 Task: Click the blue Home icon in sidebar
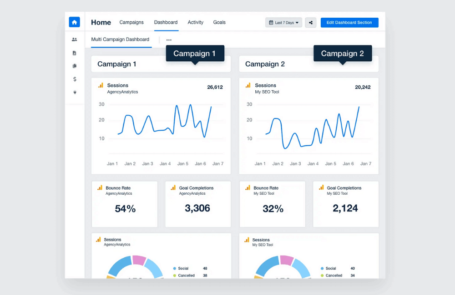click(x=74, y=22)
